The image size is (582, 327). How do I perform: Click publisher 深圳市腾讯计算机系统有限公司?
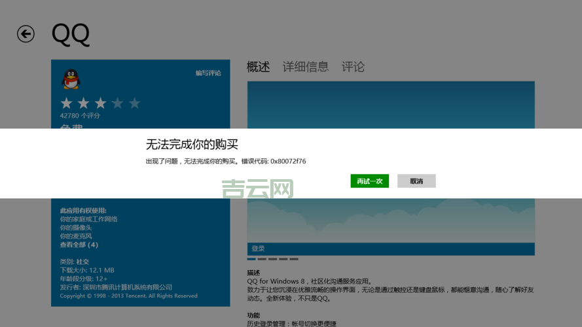127,287
